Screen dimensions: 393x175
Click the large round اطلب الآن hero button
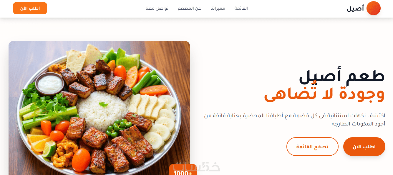[x=364, y=147]
